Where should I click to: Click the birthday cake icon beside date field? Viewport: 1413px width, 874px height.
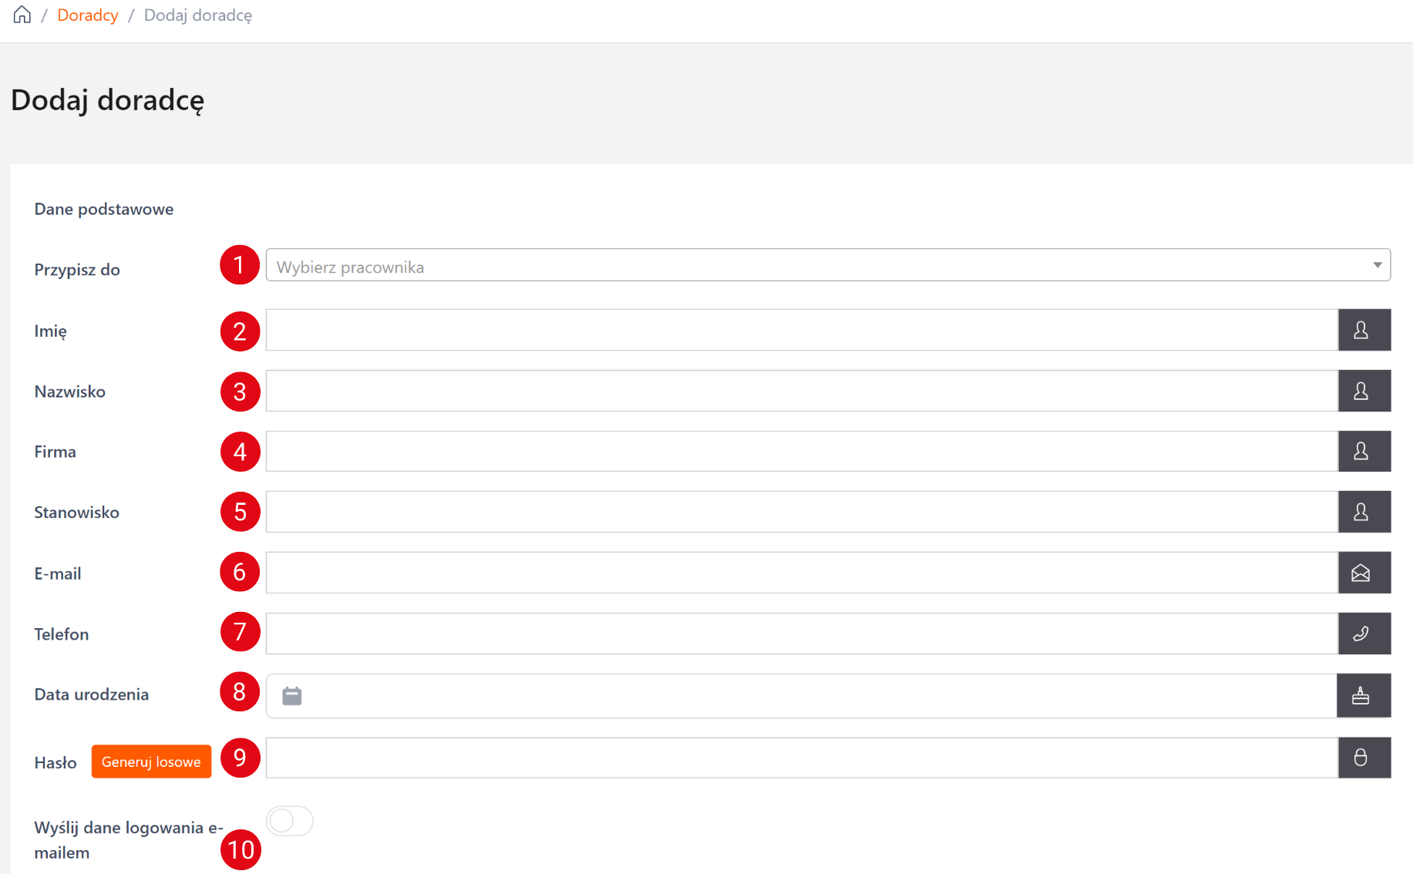coord(1362,696)
